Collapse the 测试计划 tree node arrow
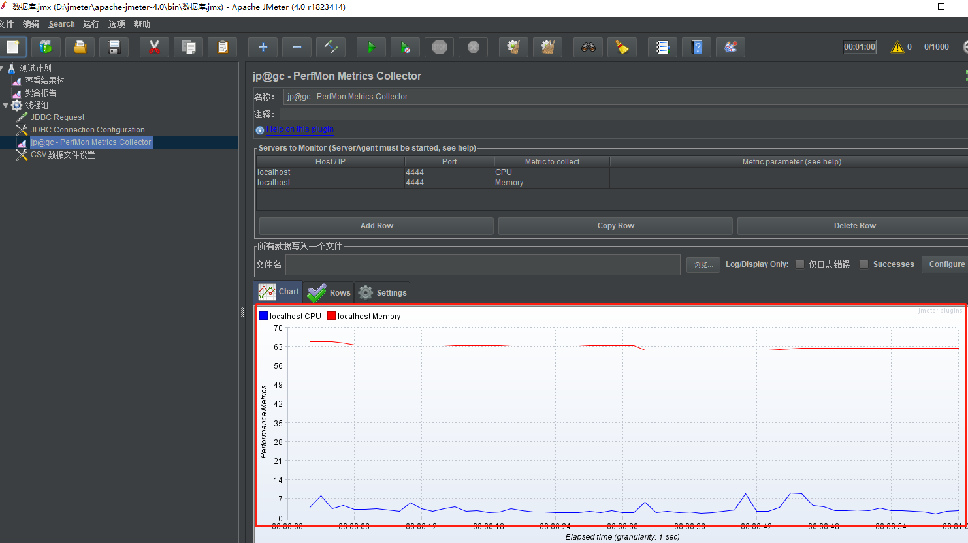This screenshot has height=543, width=968. pos(2,68)
